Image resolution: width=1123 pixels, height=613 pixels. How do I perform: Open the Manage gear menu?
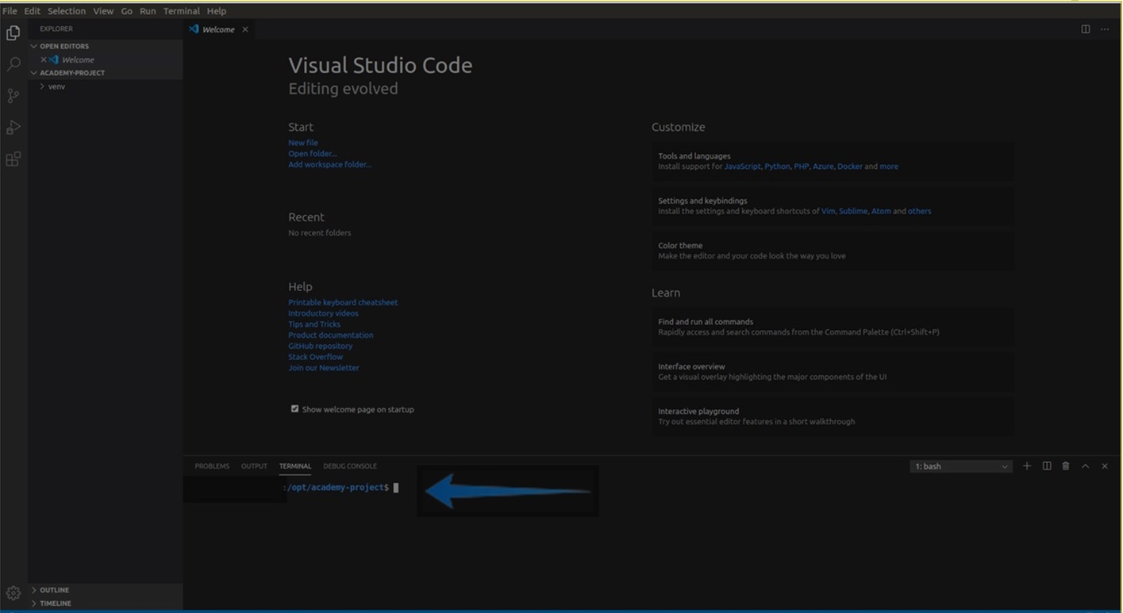pos(13,592)
